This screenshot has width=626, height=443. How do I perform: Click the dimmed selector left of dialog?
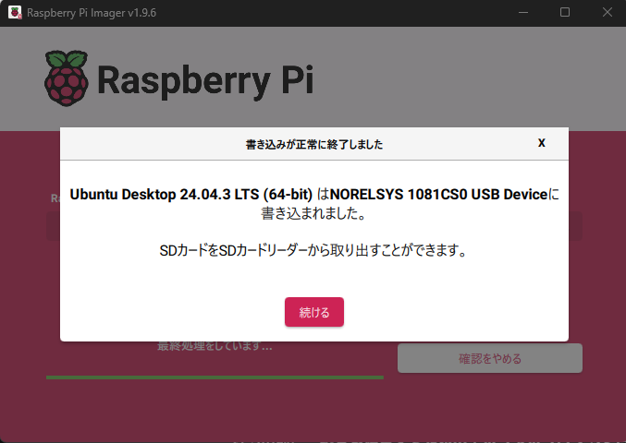(53, 225)
